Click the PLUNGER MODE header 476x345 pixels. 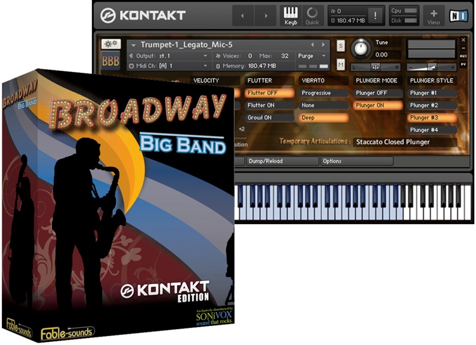[x=378, y=80]
